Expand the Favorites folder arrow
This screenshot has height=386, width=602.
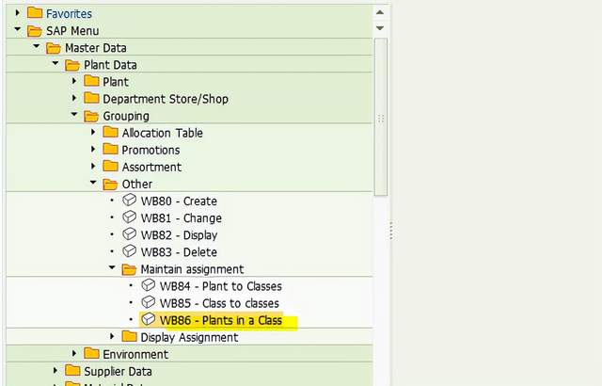pyautogui.click(x=17, y=13)
